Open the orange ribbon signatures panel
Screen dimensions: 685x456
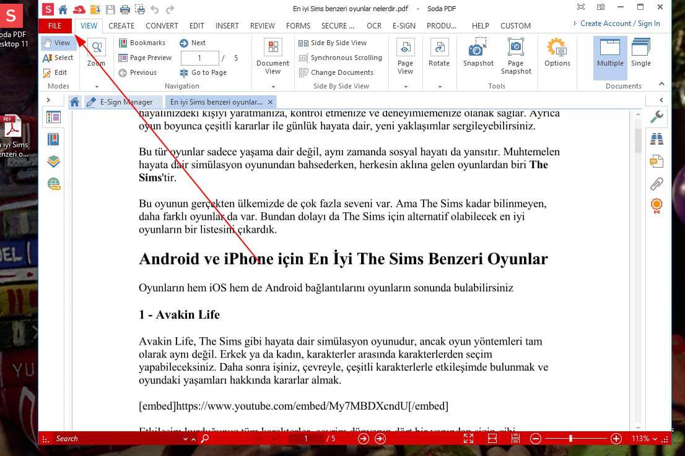657,206
